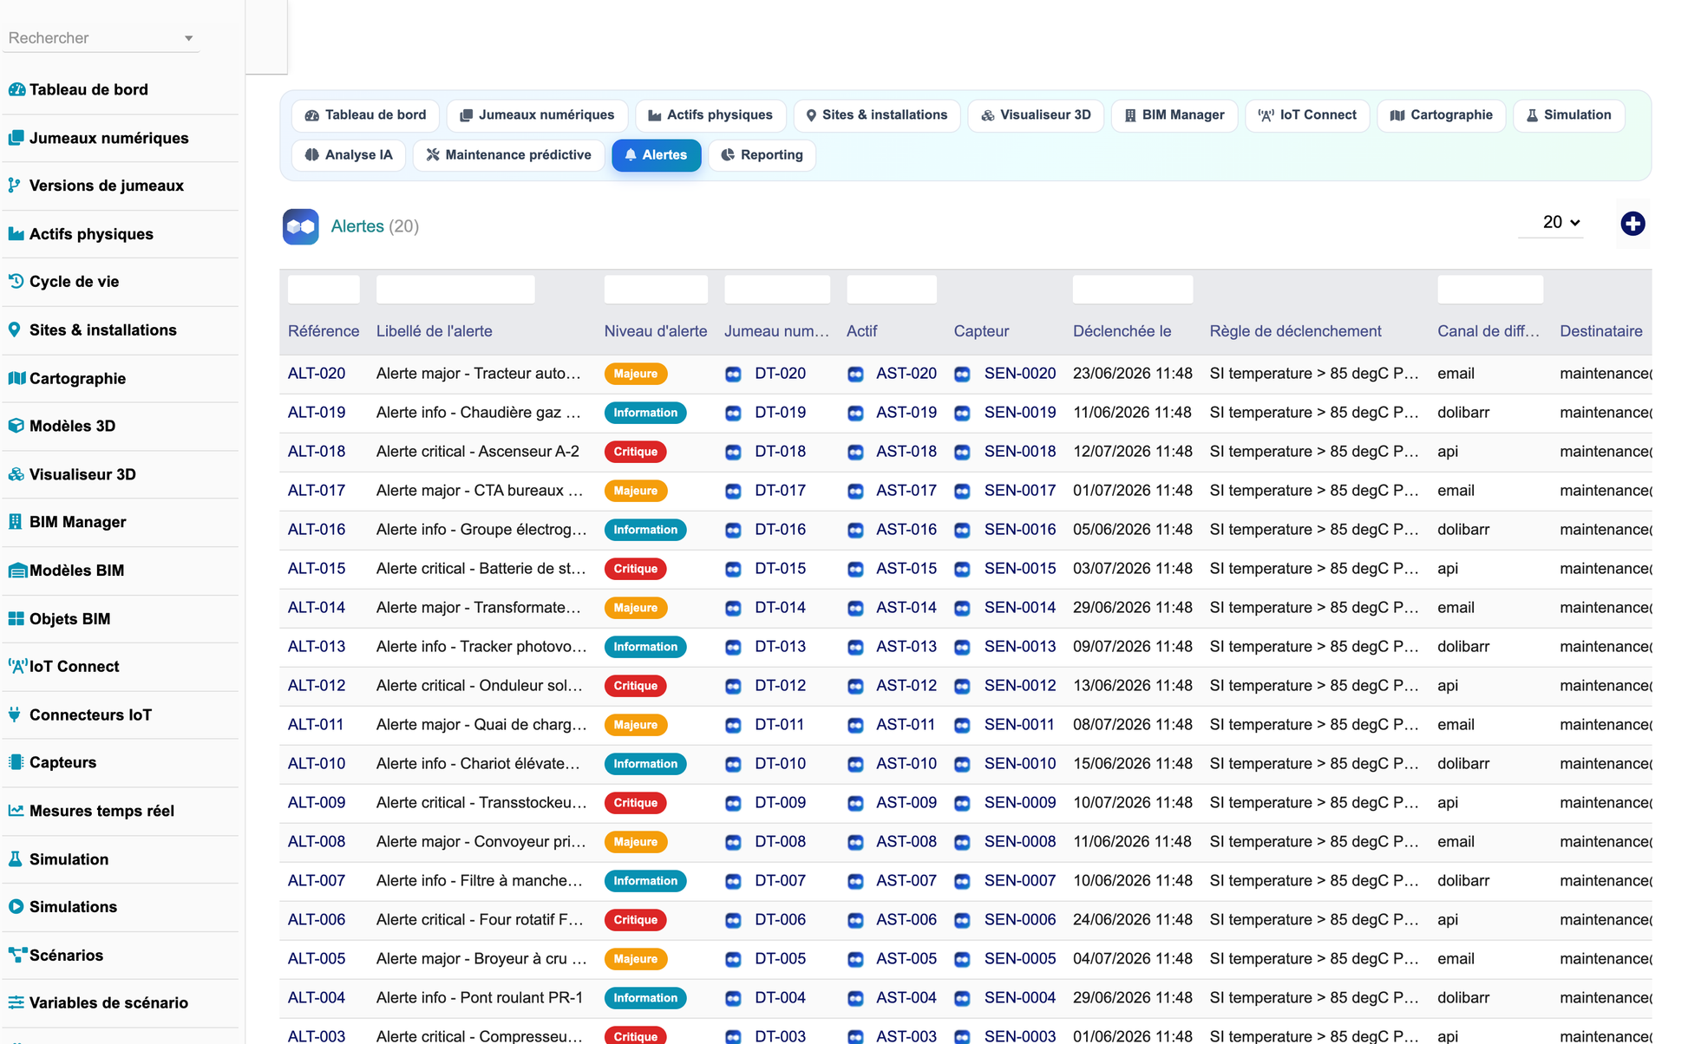Screen dimensions: 1688x1044
Task: Click the asset icon beside AST-015
Action: click(x=855, y=570)
